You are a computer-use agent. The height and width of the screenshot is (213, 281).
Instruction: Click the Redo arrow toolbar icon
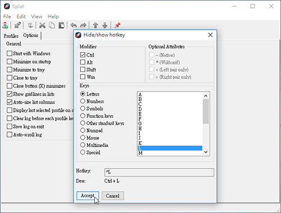83,25
